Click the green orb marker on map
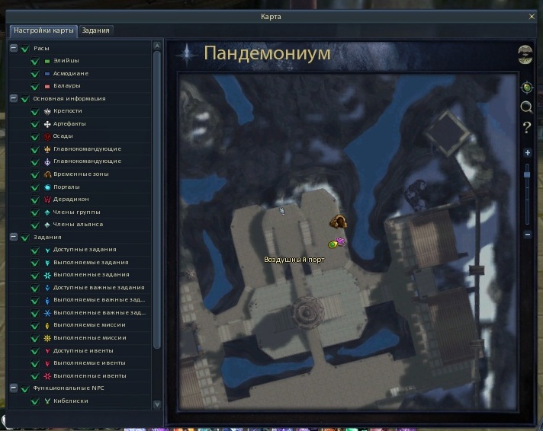The image size is (543, 431). [x=332, y=244]
